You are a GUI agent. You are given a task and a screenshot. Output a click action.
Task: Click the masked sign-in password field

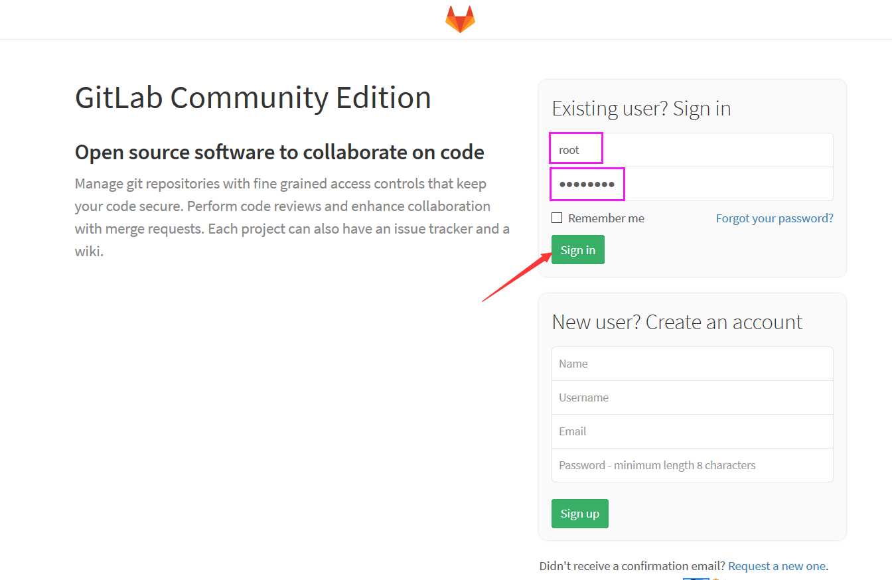click(x=692, y=184)
